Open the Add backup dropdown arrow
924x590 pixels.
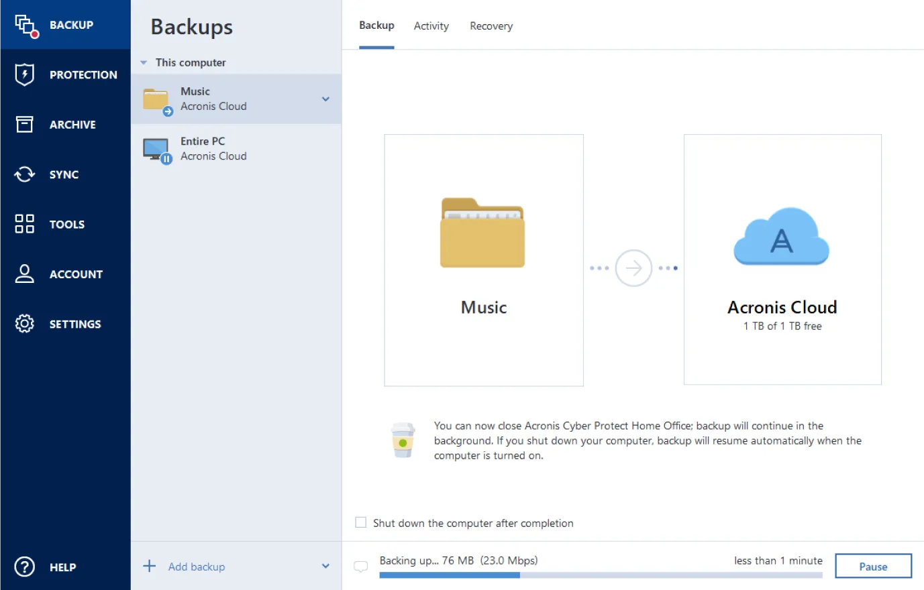(x=325, y=567)
